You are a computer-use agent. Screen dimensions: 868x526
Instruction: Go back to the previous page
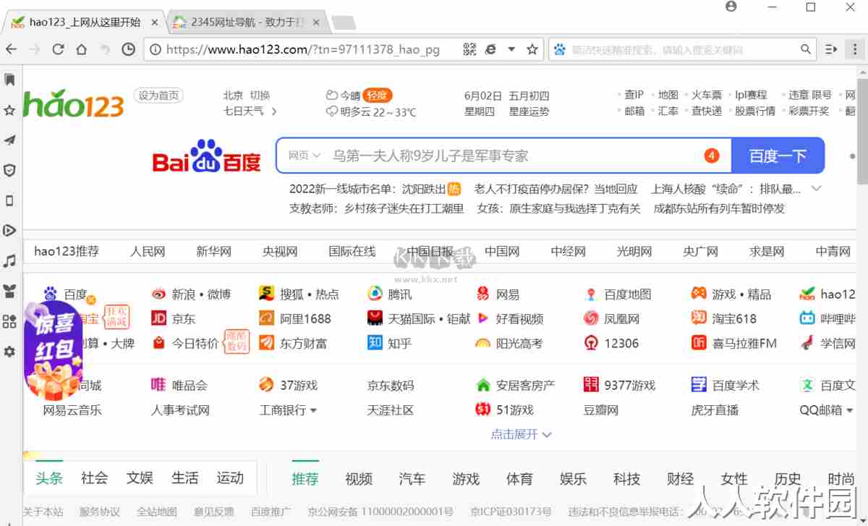11,49
